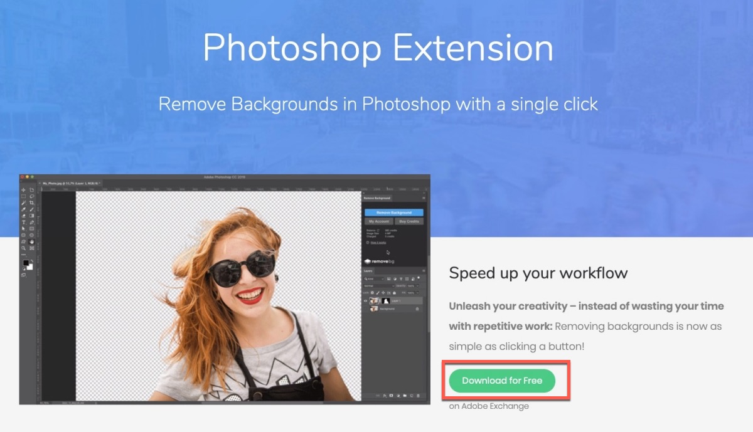Select the Type tool
This screenshot has width=753, height=432.
point(23,222)
